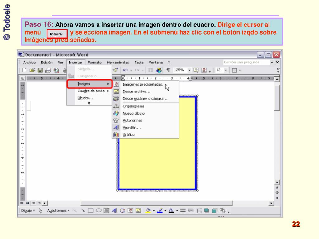Screen dimensions: 319x239
Task: Click the New blank document icon
Action: 24,70
